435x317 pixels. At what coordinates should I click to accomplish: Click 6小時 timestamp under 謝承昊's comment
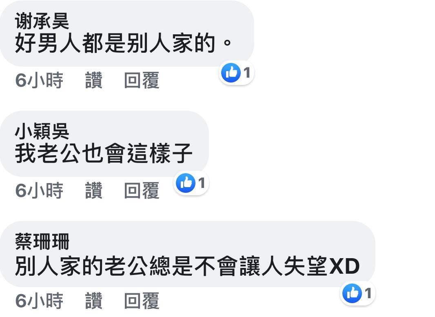pyautogui.click(x=40, y=80)
